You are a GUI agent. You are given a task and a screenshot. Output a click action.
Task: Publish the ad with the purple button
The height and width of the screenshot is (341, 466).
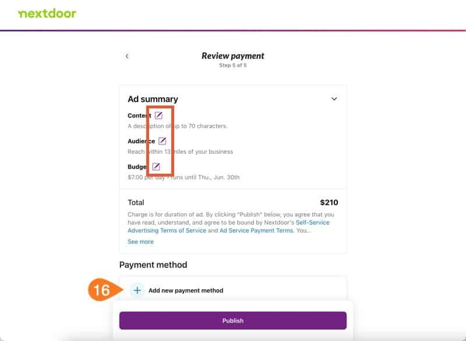coord(232,321)
